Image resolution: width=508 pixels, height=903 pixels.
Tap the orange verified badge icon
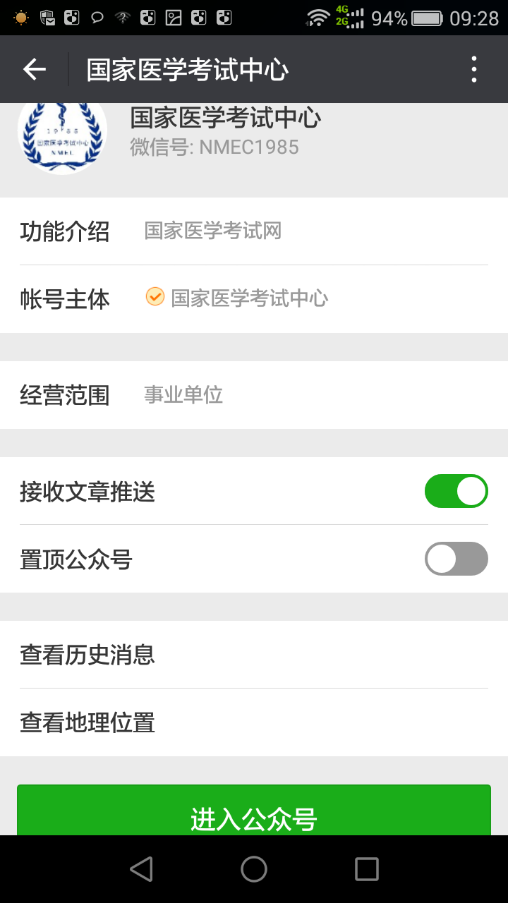point(155,297)
